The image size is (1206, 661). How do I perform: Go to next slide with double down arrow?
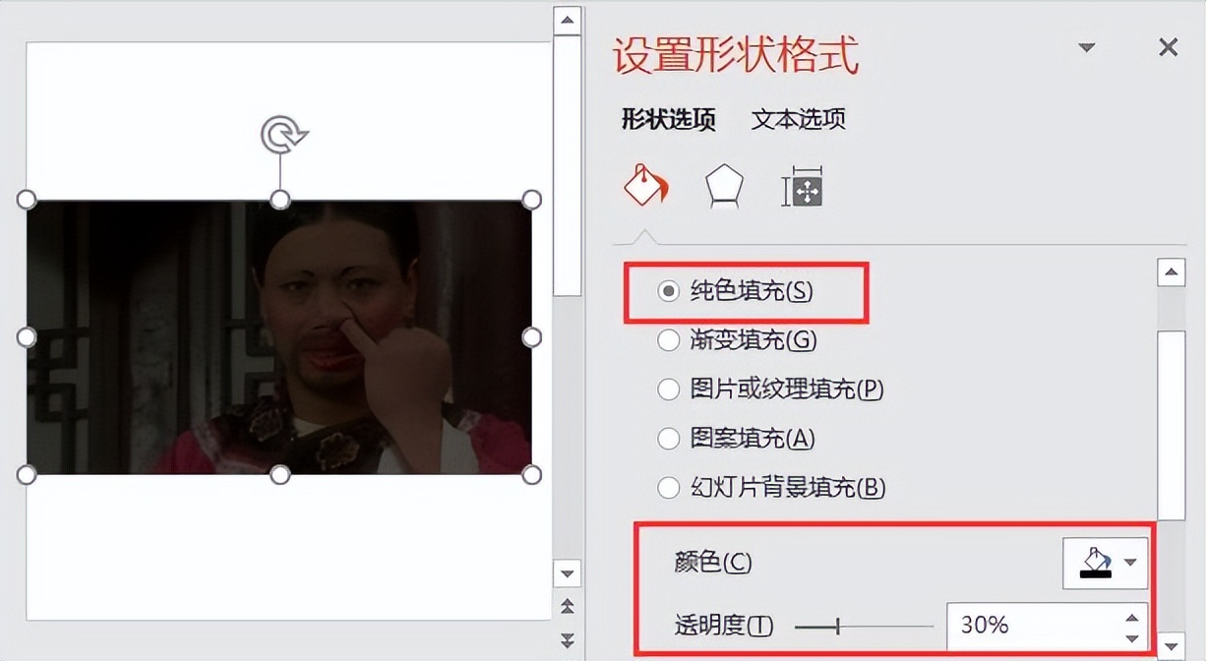click(567, 640)
